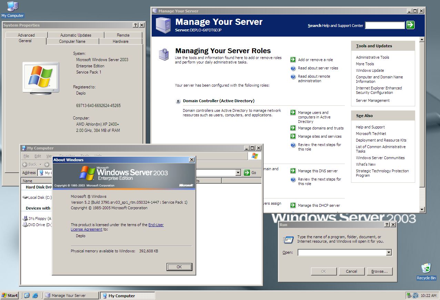Screen dimensions: 440x300
Task: Open Help and Support link under See Also
Action: click(x=370, y=127)
